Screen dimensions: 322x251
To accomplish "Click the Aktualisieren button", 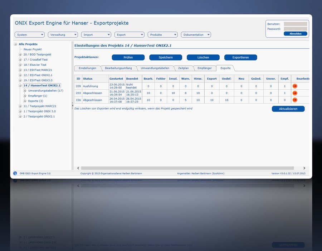I will [288, 109].
